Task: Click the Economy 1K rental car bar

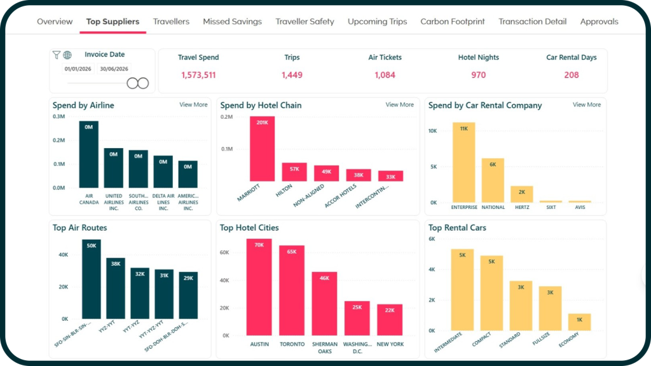Action: pyautogui.click(x=579, y=322)
